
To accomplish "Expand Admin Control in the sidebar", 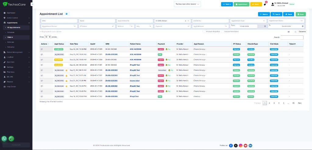I will point(17,18).
